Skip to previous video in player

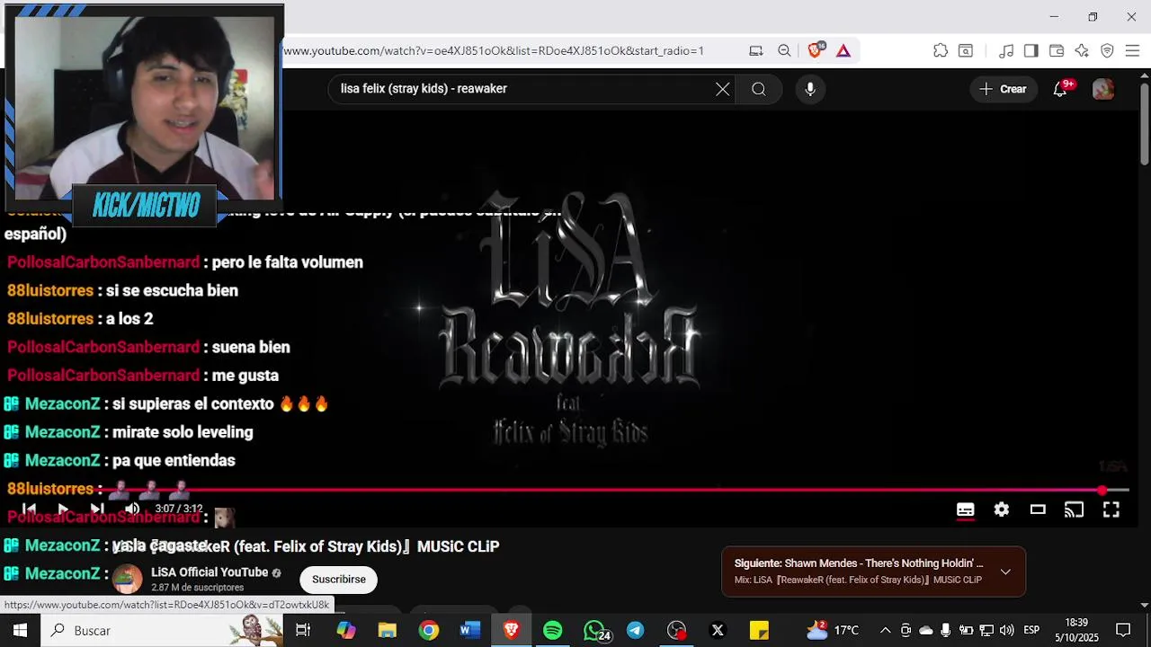(29, 509)
